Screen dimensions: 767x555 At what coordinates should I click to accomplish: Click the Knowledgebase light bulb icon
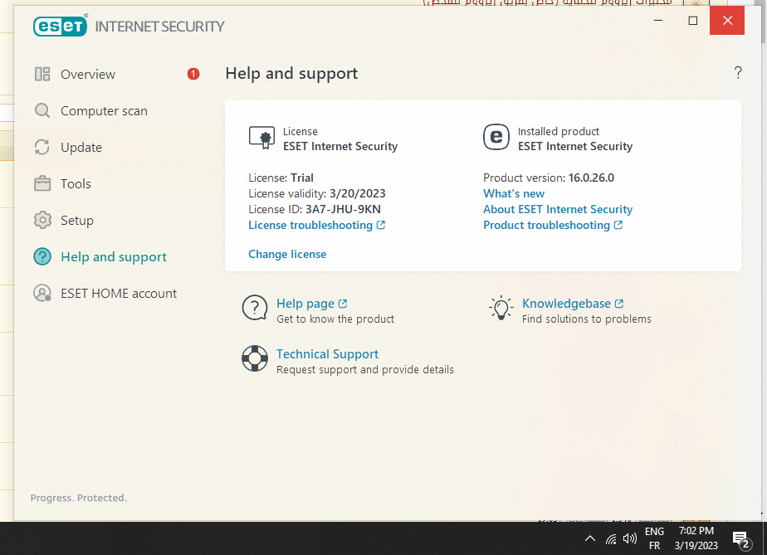[x=501, y=308]
